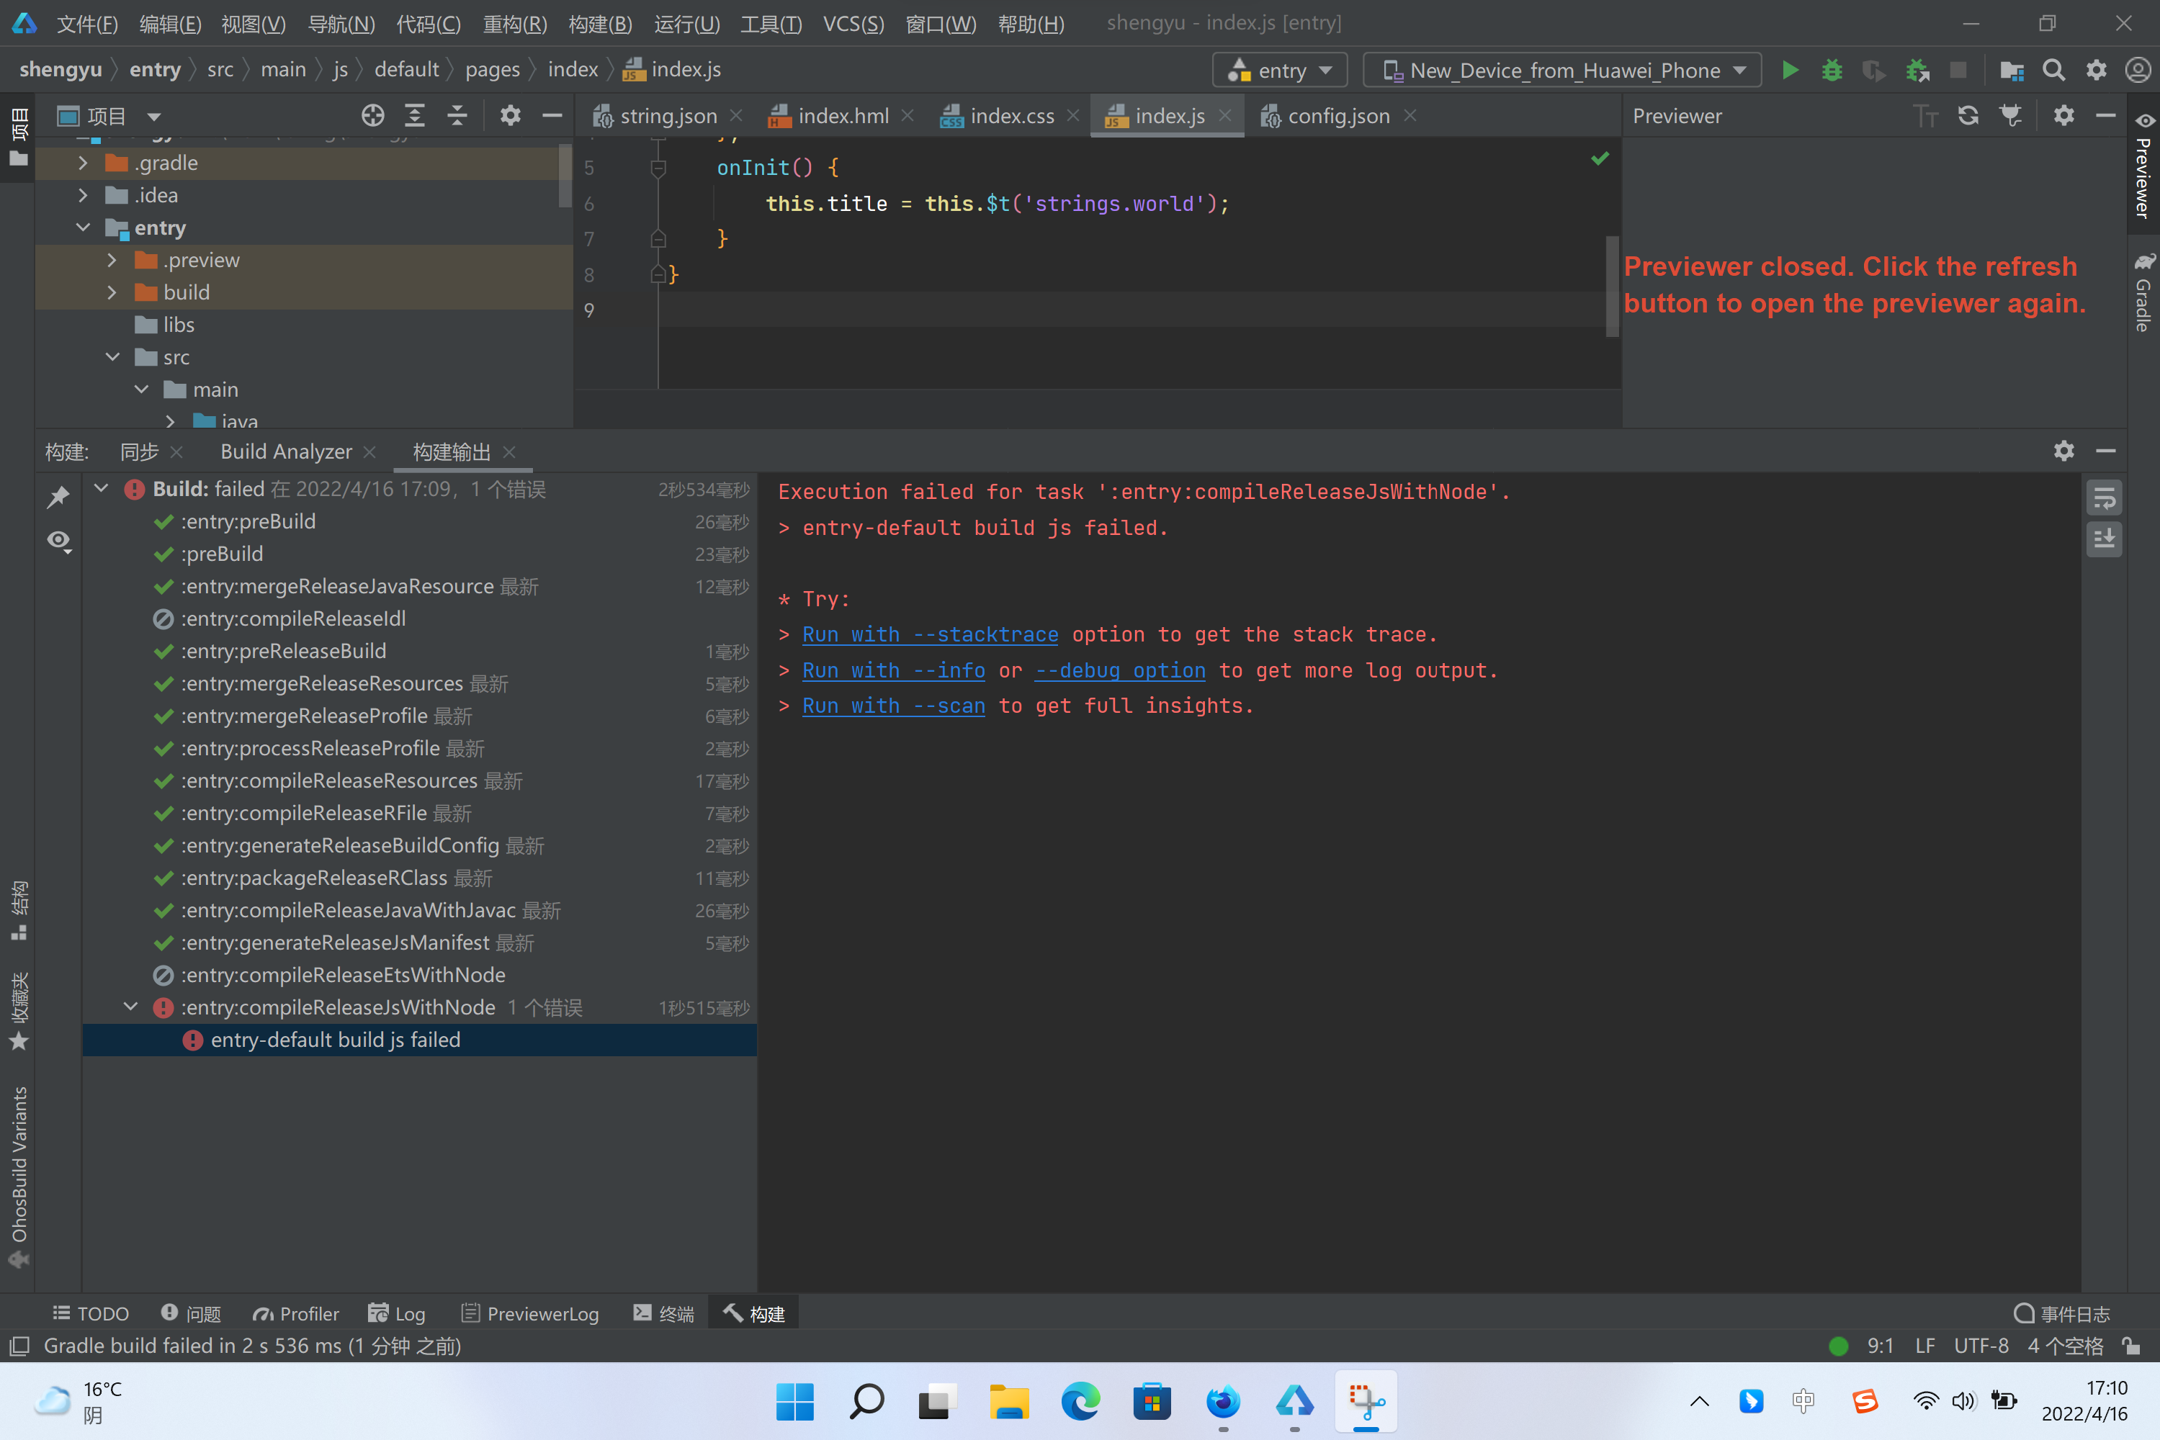This screenshot has height=1440, width=2160.
Task: Expand the .gradle folder
Action: coord(84,163)
